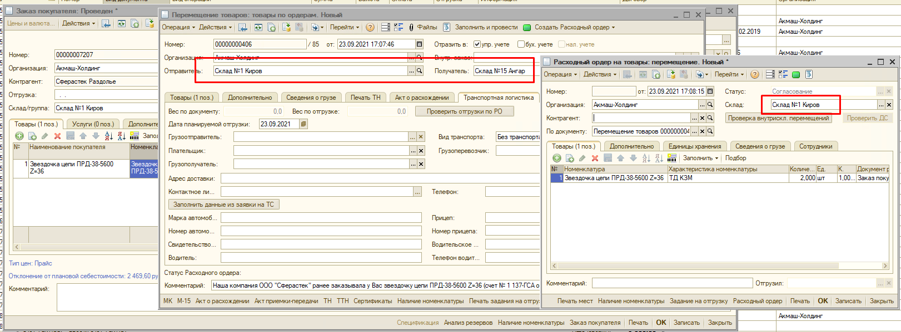This screenshot has width=901, height=332.
Task: Click clear X button of Склад field in Расходный ордер
Action: click(889, 105)
